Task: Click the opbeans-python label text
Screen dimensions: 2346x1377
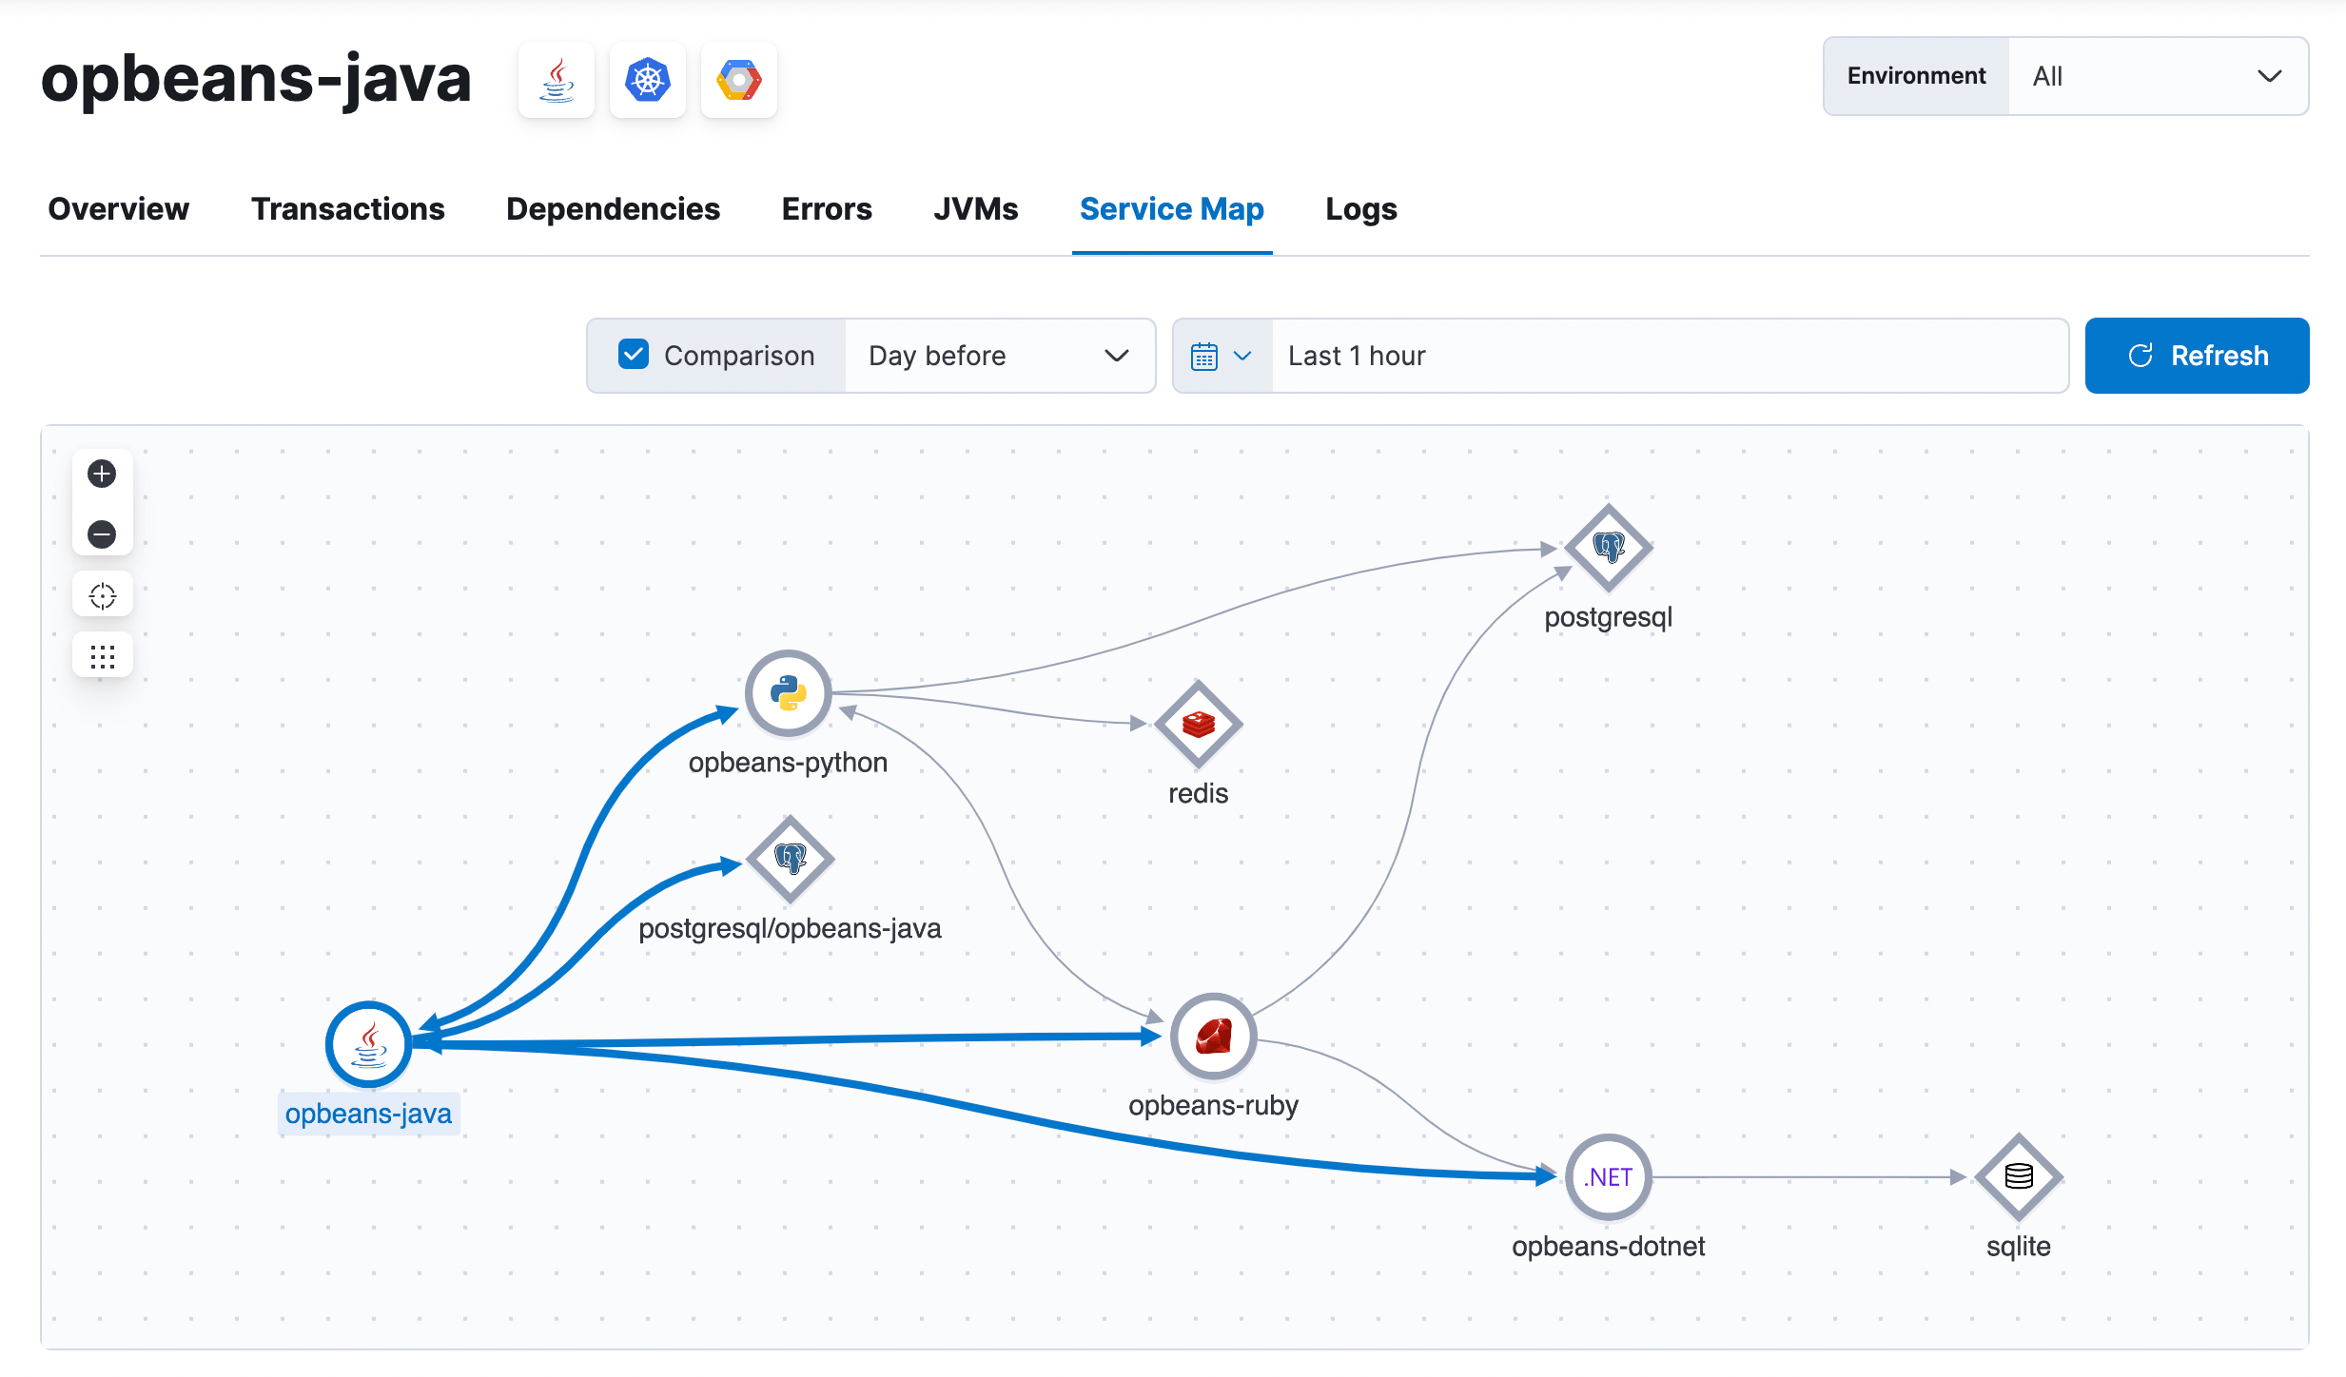Action: pyautogui.click(x=788, y=763)
